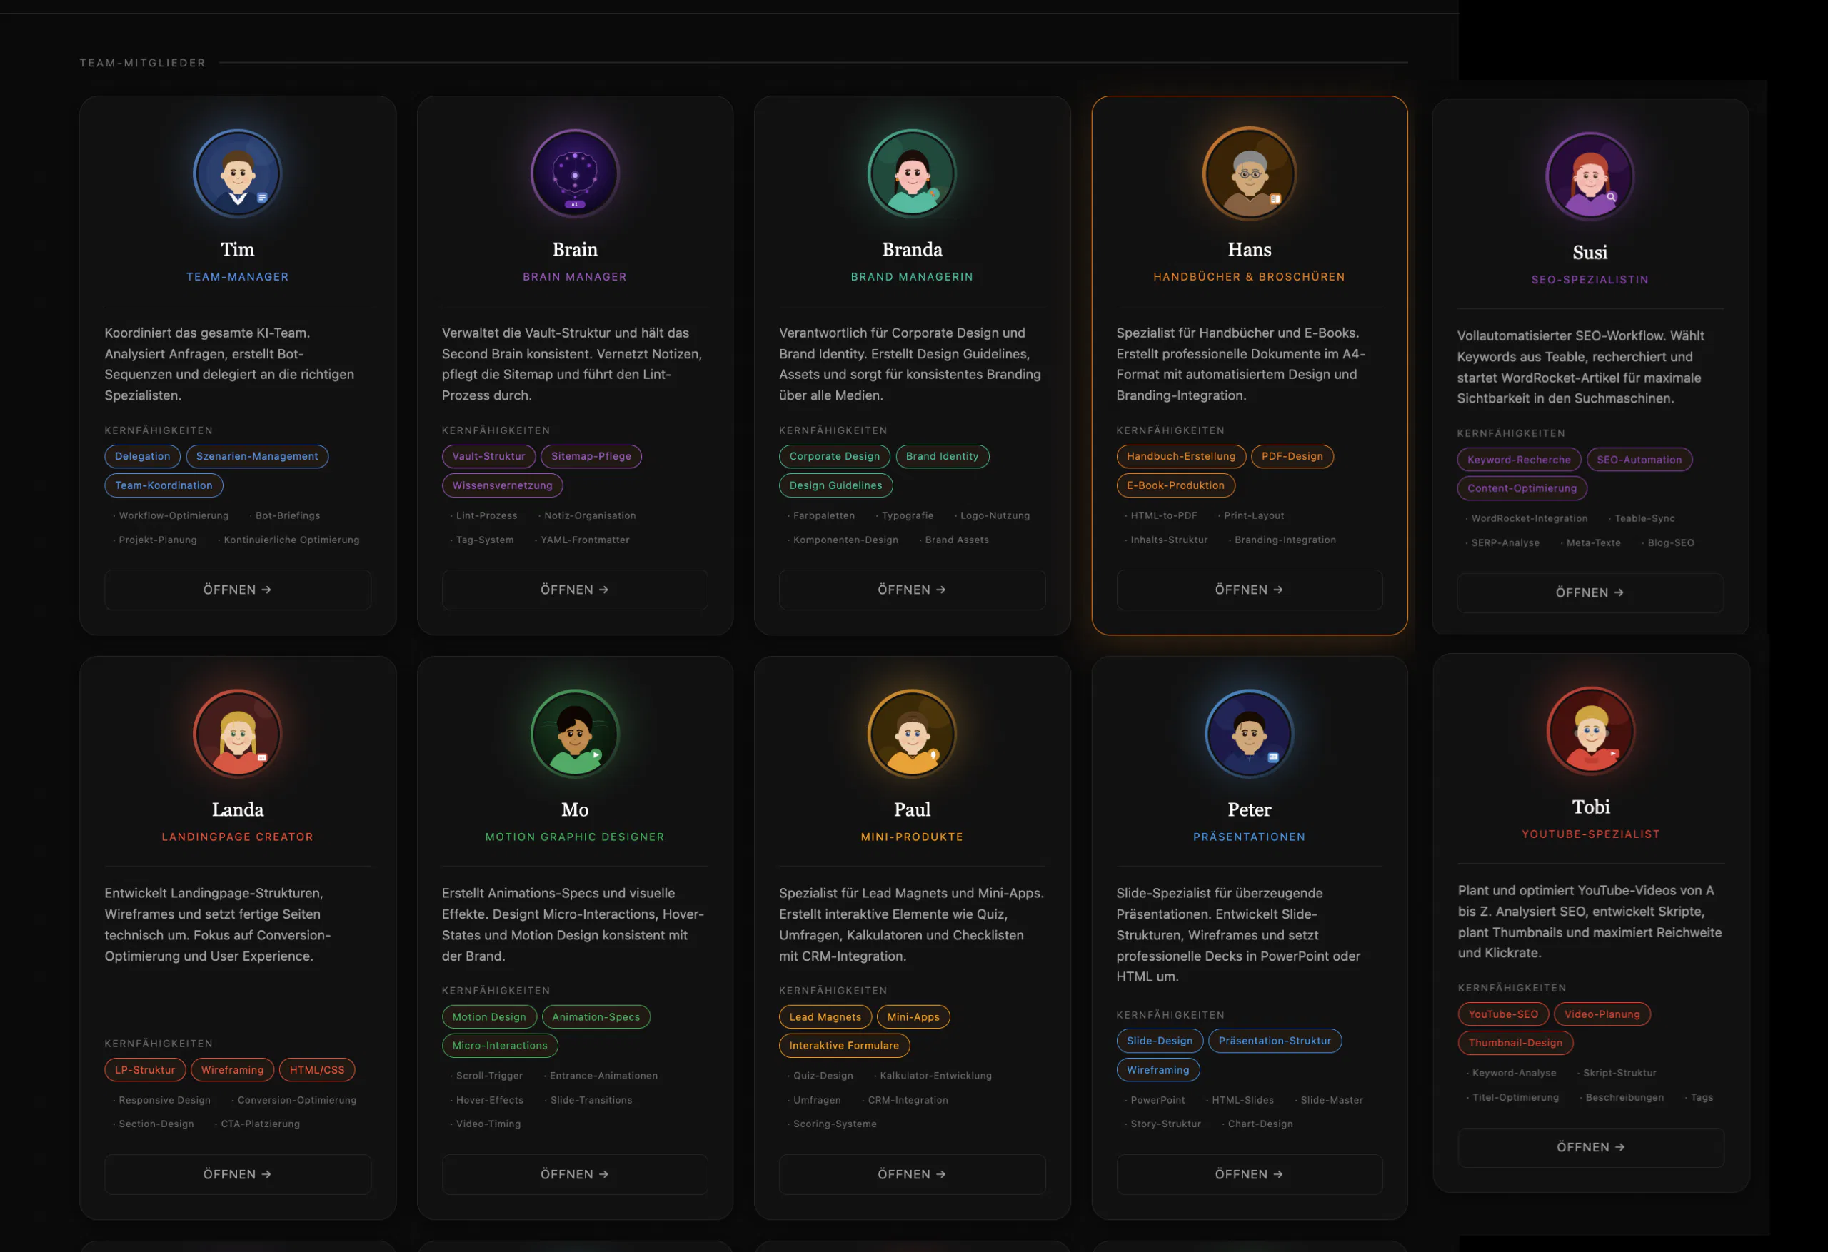Click Paul's yellow avatar icon

coord(912,734)
